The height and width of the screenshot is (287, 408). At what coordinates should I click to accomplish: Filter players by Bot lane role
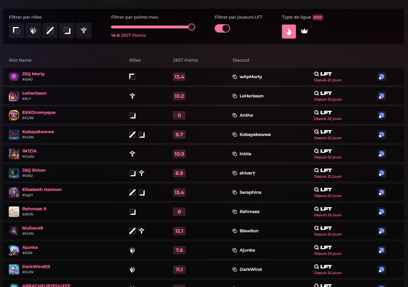67,30
